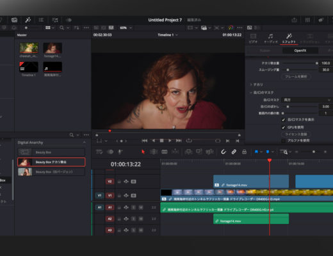The width and height of the screenshot is (333, 256).
Task: Click the media pool search magnifier
Action: [x=61, y=28]
